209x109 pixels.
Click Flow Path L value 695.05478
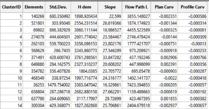tap(136, 71)
